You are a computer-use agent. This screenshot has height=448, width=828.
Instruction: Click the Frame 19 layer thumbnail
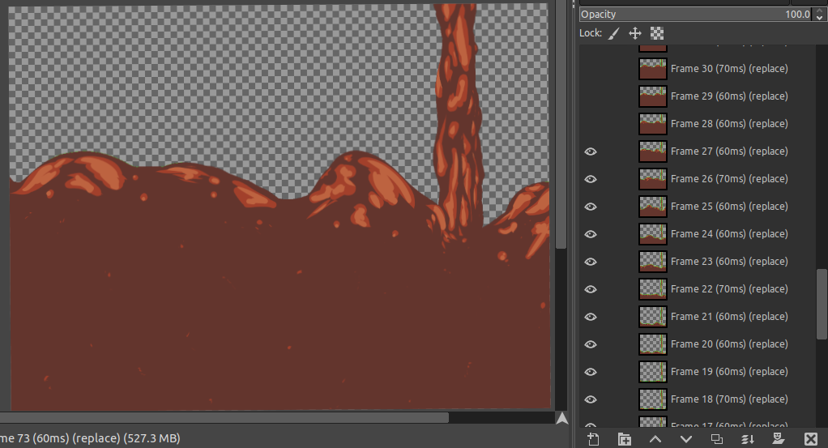tap(652, 372)
